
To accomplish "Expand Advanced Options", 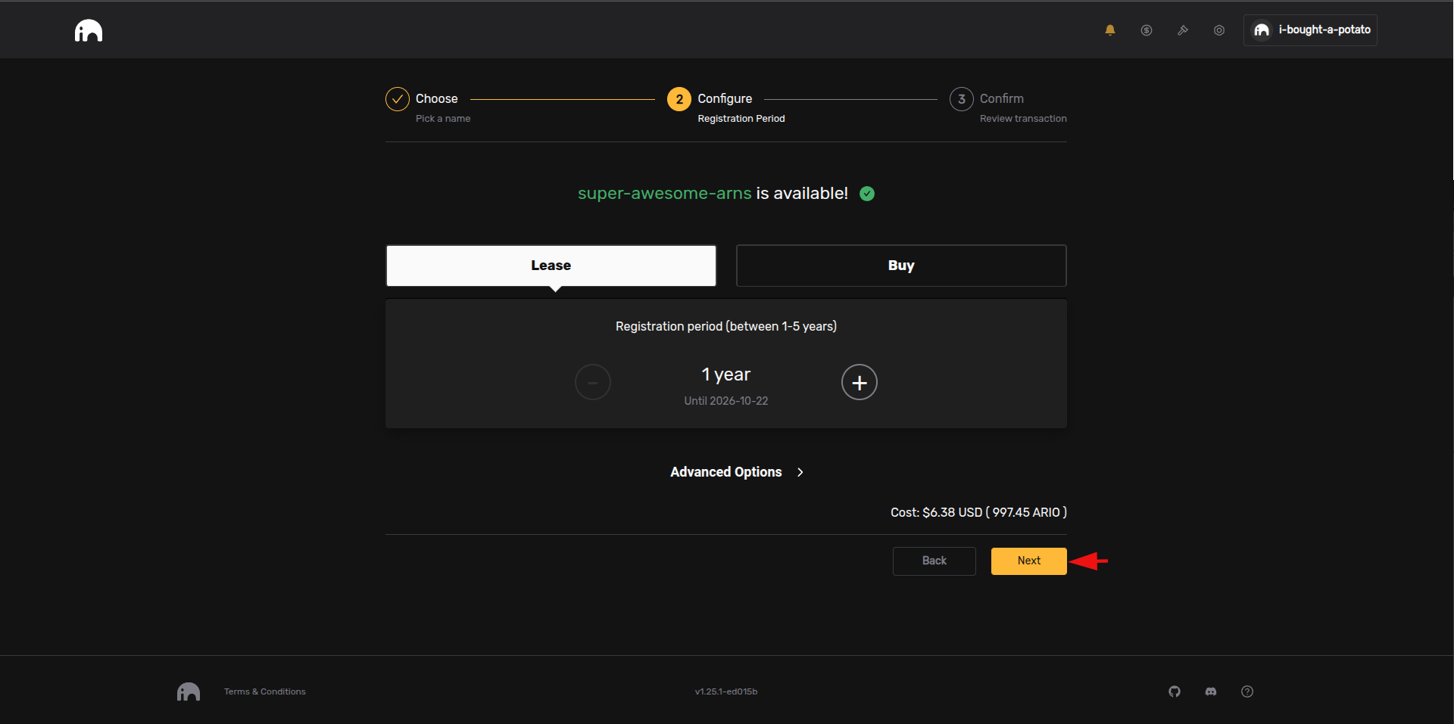I will pos(725,472).
